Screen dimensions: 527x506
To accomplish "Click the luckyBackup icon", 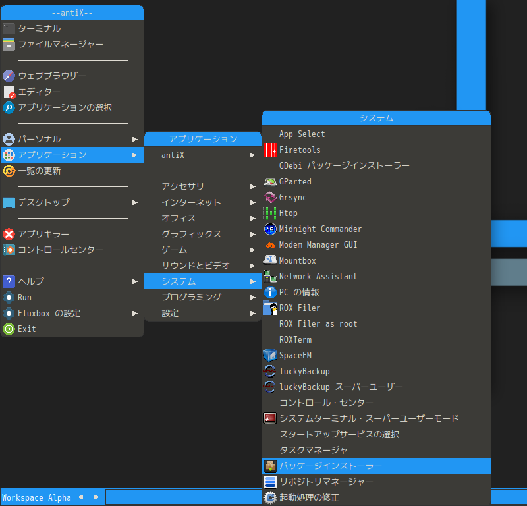I will (270, 371).
